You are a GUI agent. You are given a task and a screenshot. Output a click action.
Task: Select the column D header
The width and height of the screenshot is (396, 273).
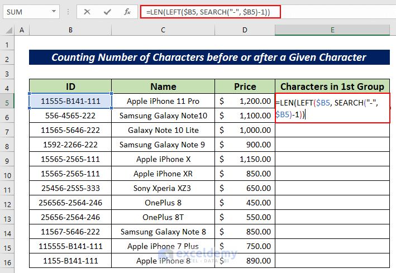(x=245, y=30)
